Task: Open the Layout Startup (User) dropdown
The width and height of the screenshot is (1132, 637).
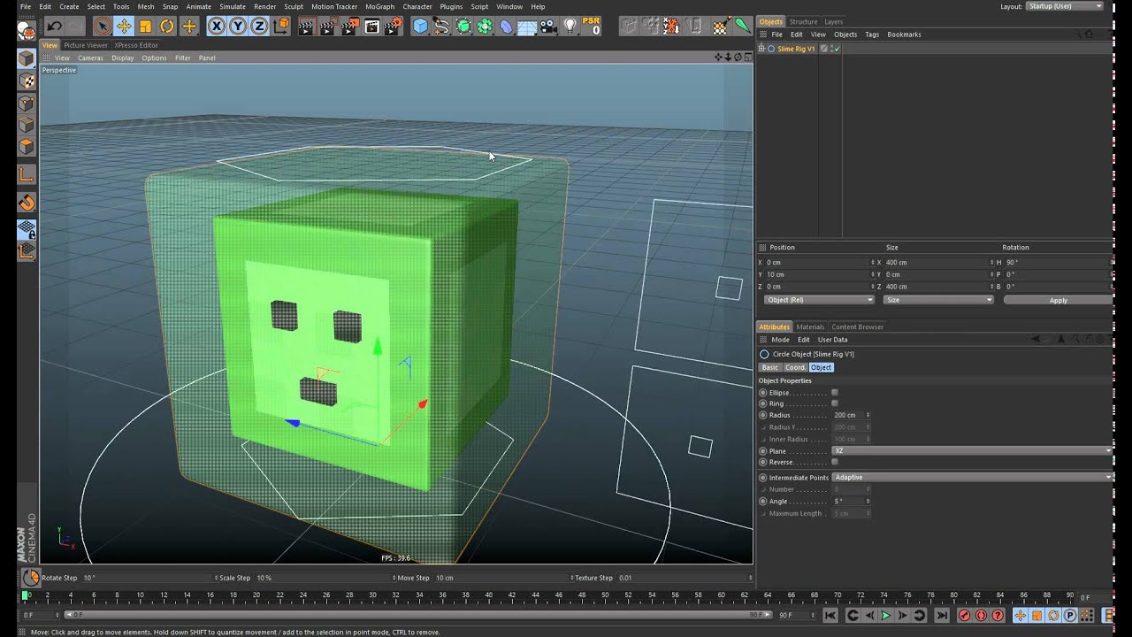Action: (1065, 6)
